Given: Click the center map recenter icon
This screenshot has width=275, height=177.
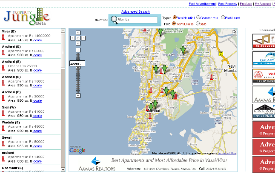Looking at the screenshot, I should pyautogui.click(x=78, y=38).
